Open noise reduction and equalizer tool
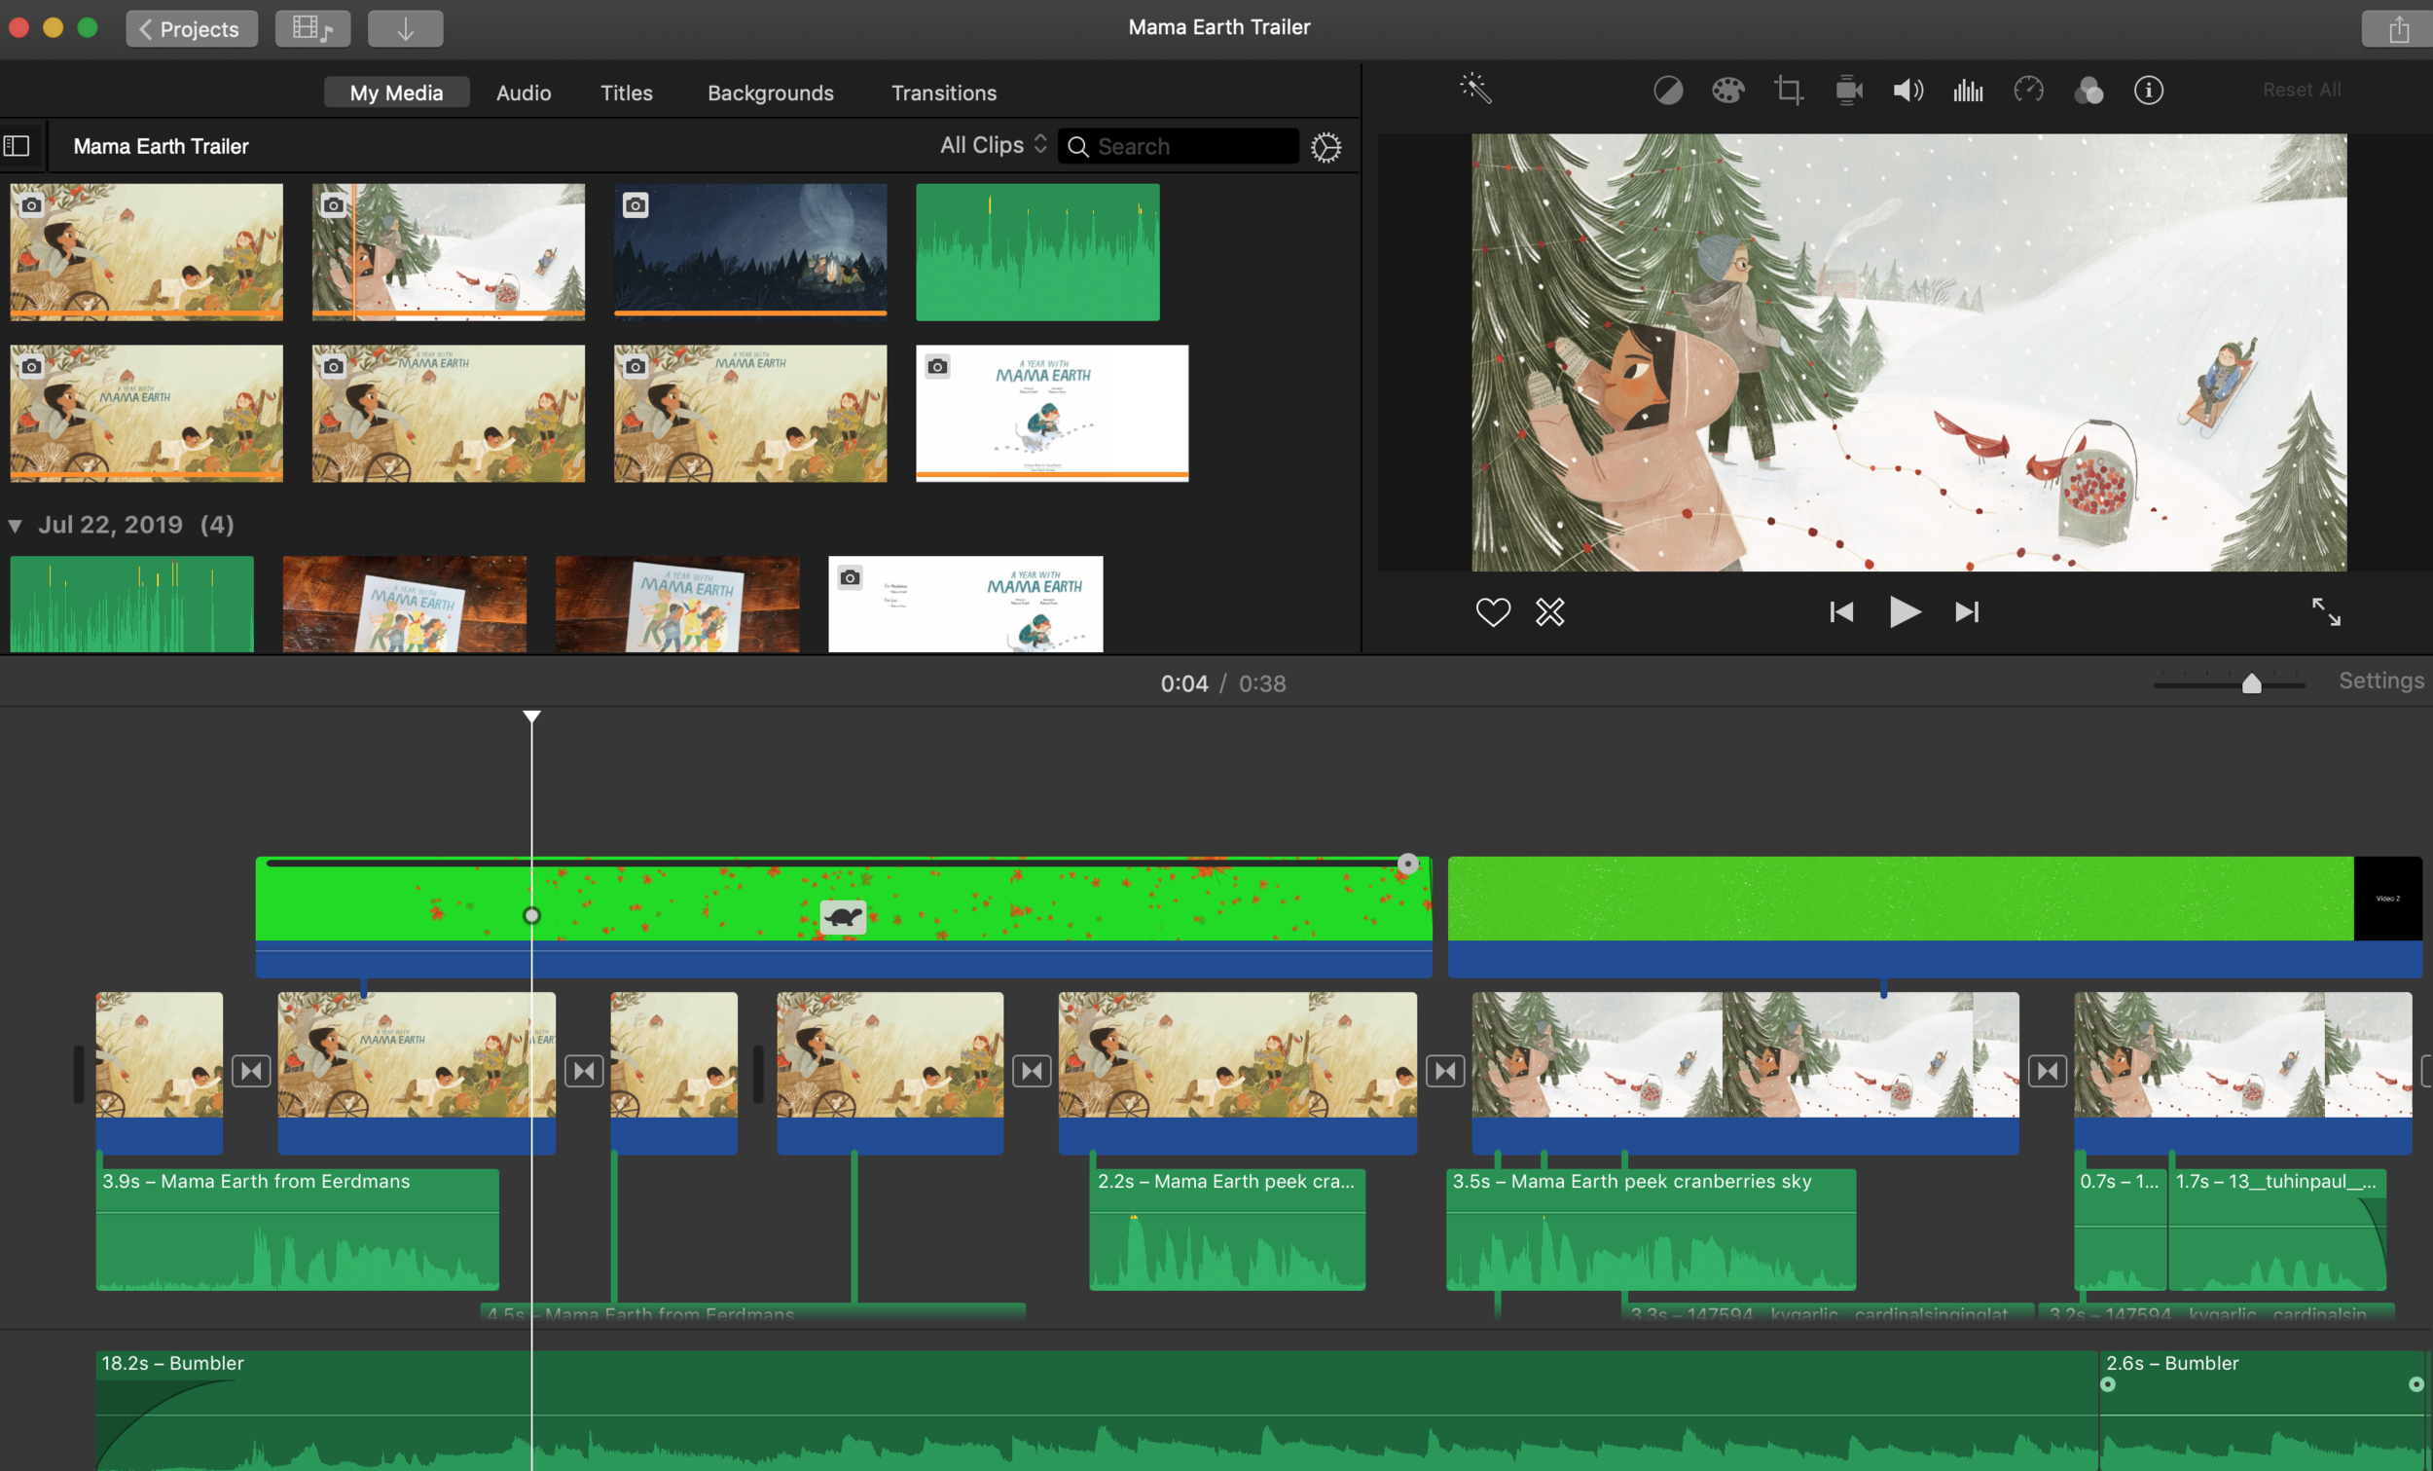2433x1471 pixels. point(1968,91)
